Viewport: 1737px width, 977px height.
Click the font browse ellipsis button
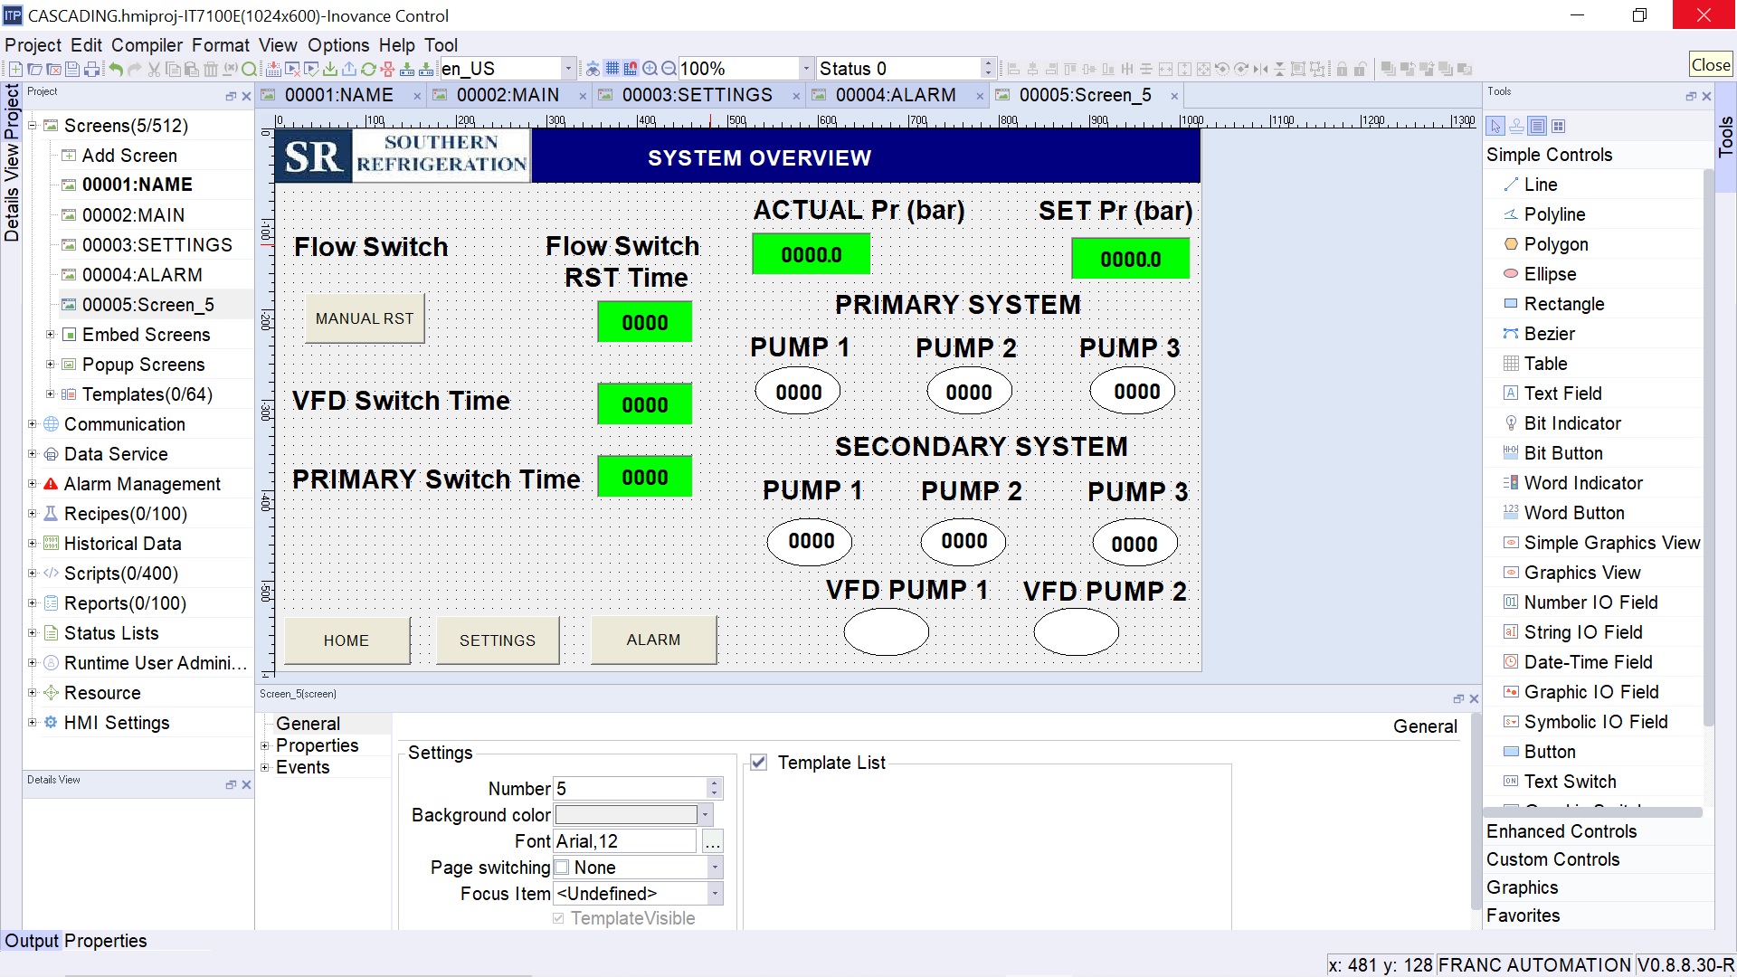point(713,842)
